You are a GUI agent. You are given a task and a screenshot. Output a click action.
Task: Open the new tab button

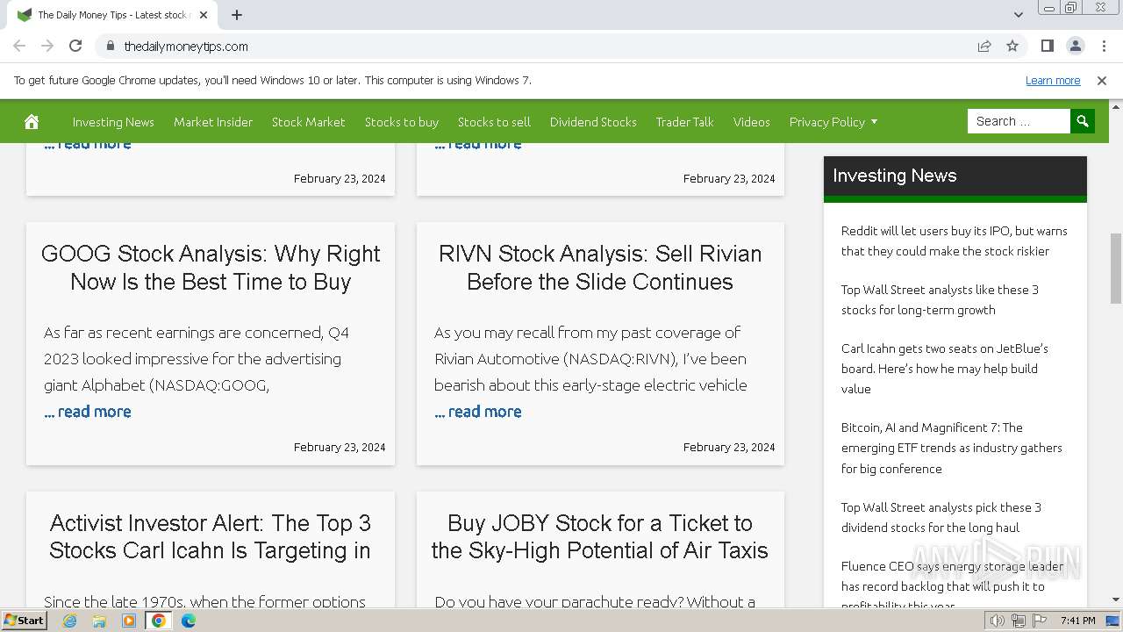[x=237, y=14]
